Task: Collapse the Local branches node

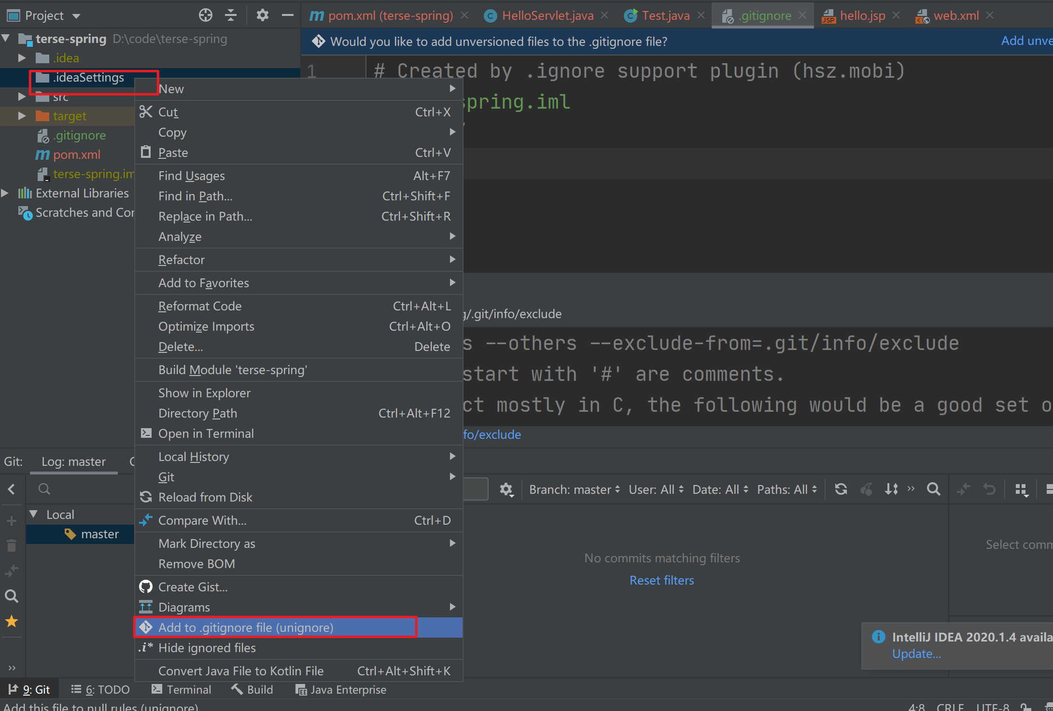Action: [x=34, y=514]
